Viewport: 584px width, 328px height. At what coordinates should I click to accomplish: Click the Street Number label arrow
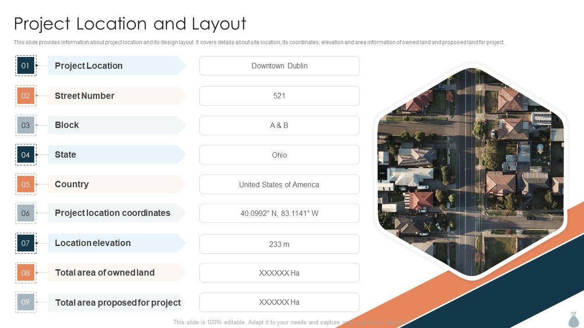[x=116, y=96]
